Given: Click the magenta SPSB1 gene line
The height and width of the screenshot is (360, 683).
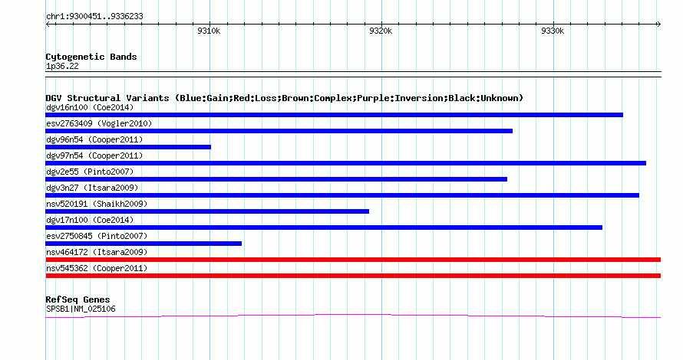Looking at the screenshot, I should click(353, 316).
